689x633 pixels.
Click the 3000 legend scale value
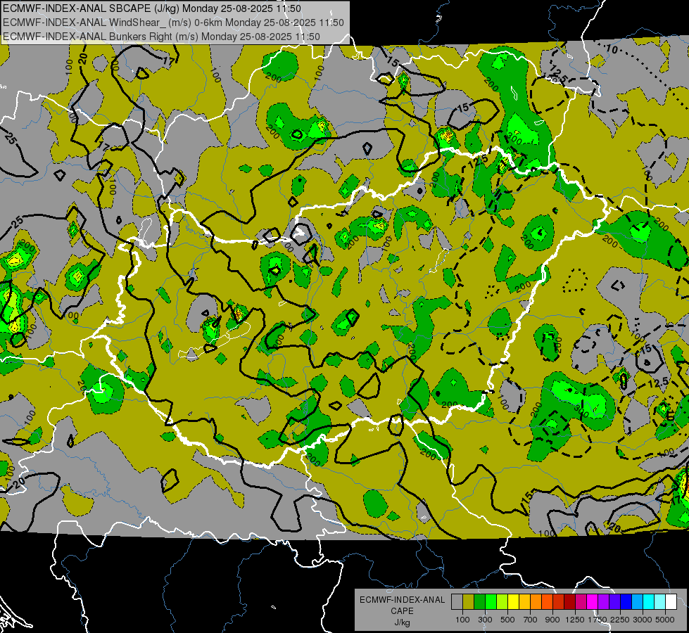[x=643, y=620]
